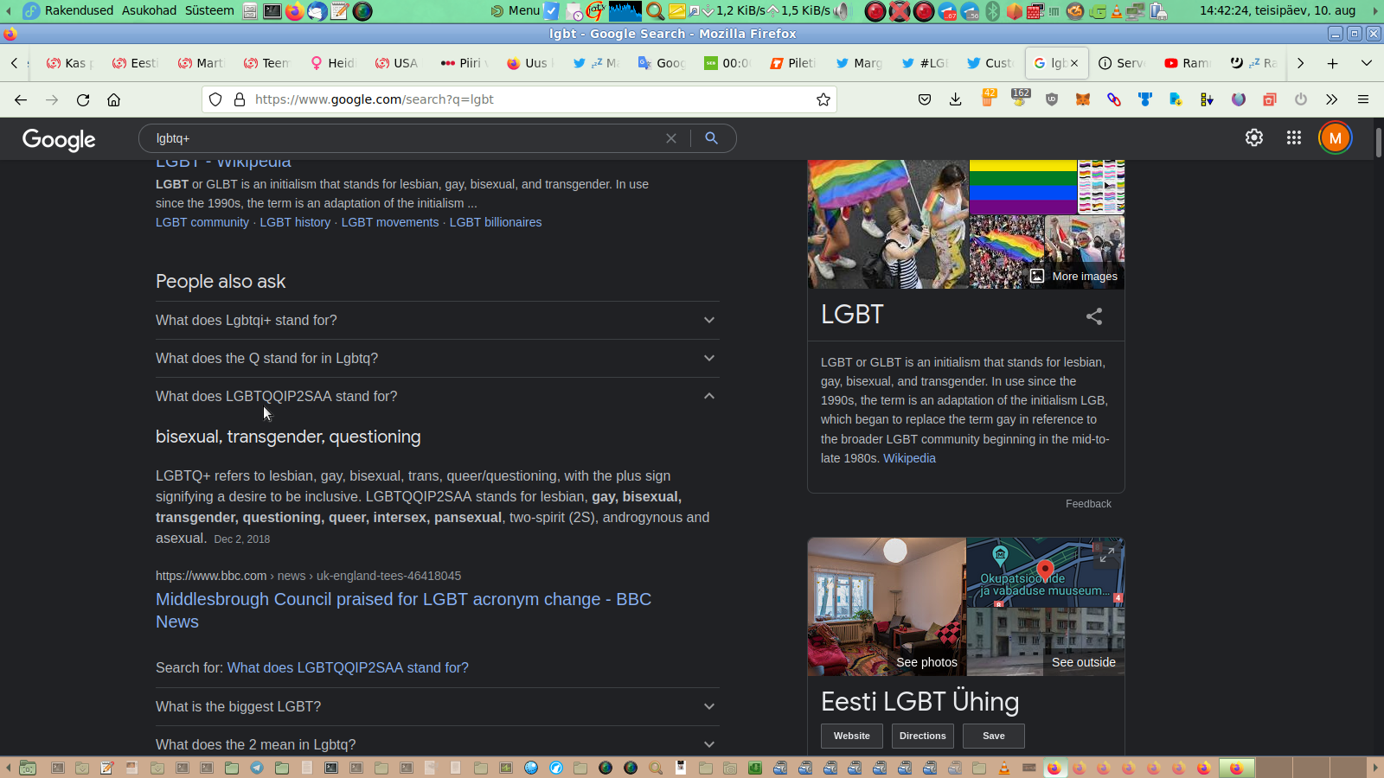The width and height of the screenshot is (1384, 778).
Task: Open the MetaMask fox extension
Action: point(1083,99)
